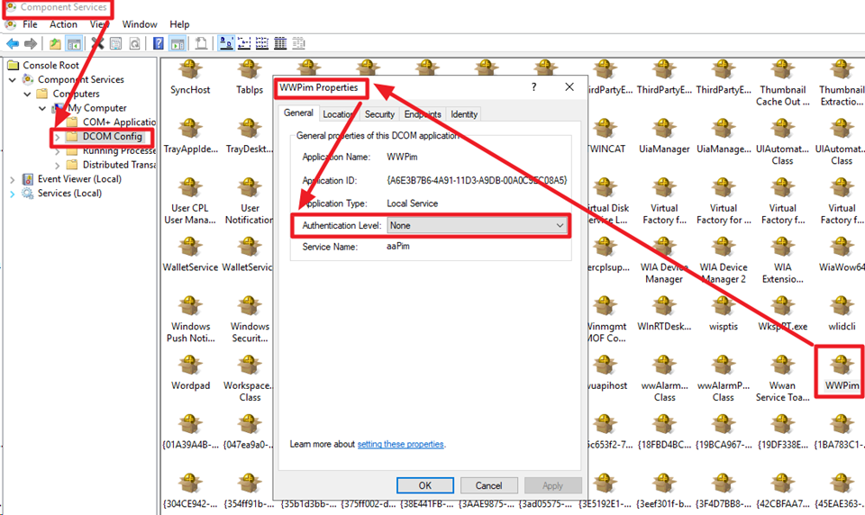Select DCOM Config folder in tree
The width and height of the screenshot is (865, 515).
pos(112,137)
